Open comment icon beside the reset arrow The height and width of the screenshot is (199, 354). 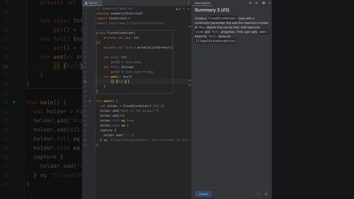tap(266, 194)
